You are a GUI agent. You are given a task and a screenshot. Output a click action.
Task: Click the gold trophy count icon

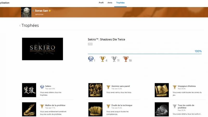(102, 59)
